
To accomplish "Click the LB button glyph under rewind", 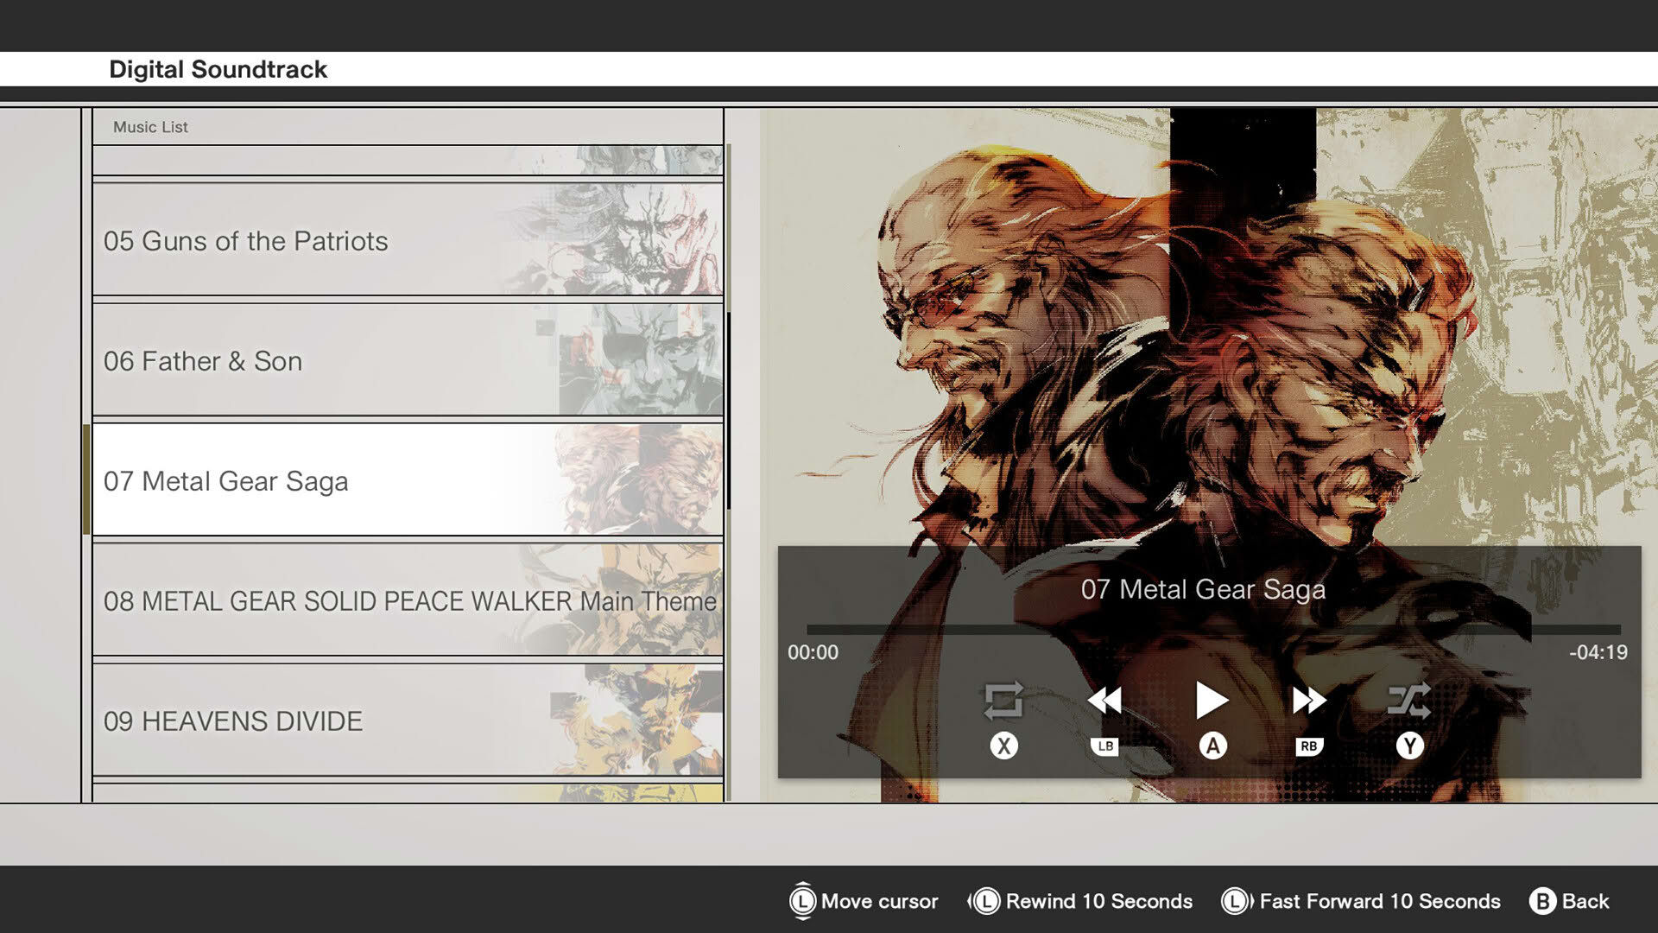I will point(1104,746).
